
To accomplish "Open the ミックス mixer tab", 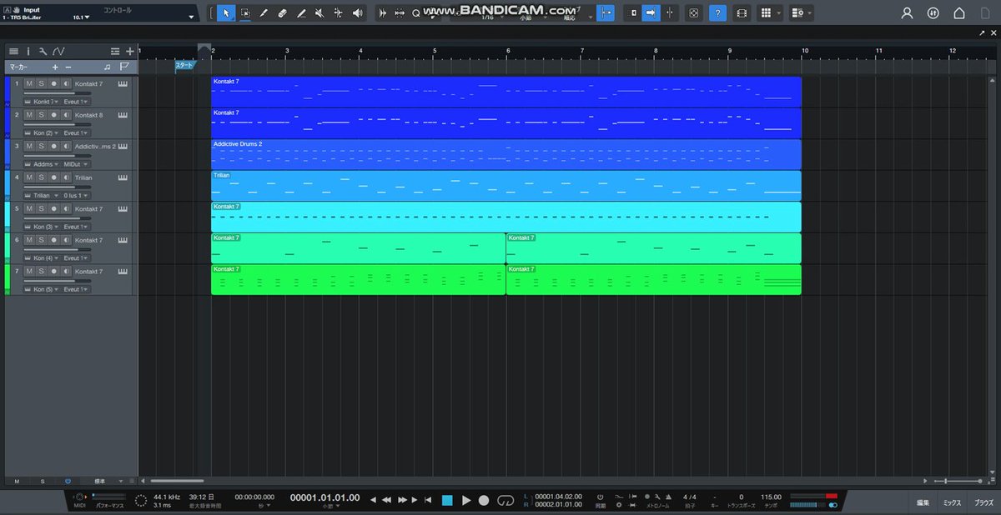I will [952, 502].
